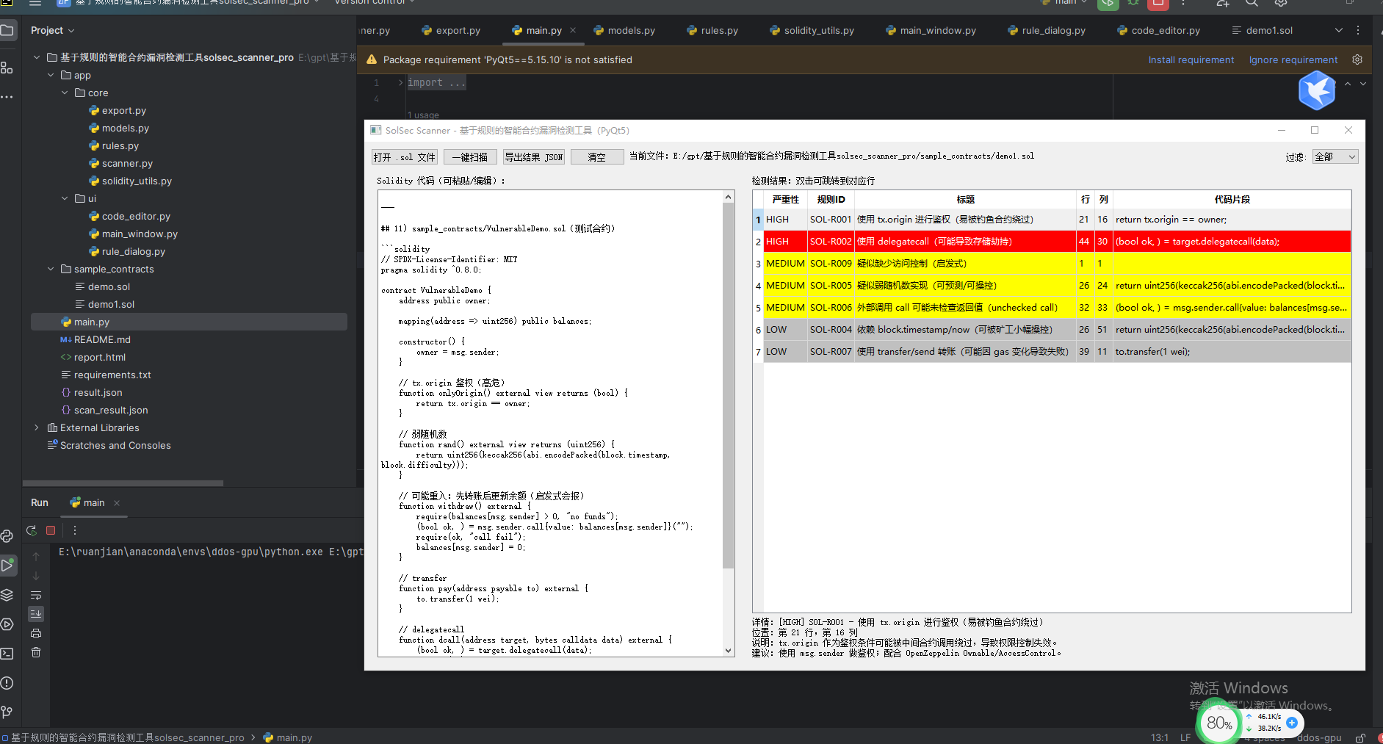
Task: Select requirements.txt in the project tree
Action: coord(112,375)
